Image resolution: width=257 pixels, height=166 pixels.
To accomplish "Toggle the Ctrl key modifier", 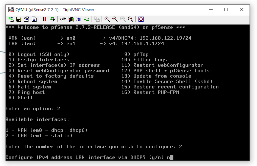I will point(79,19).
